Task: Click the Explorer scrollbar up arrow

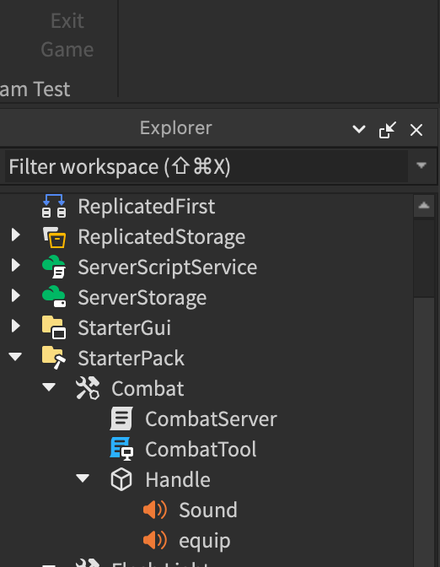Action: 424,206
